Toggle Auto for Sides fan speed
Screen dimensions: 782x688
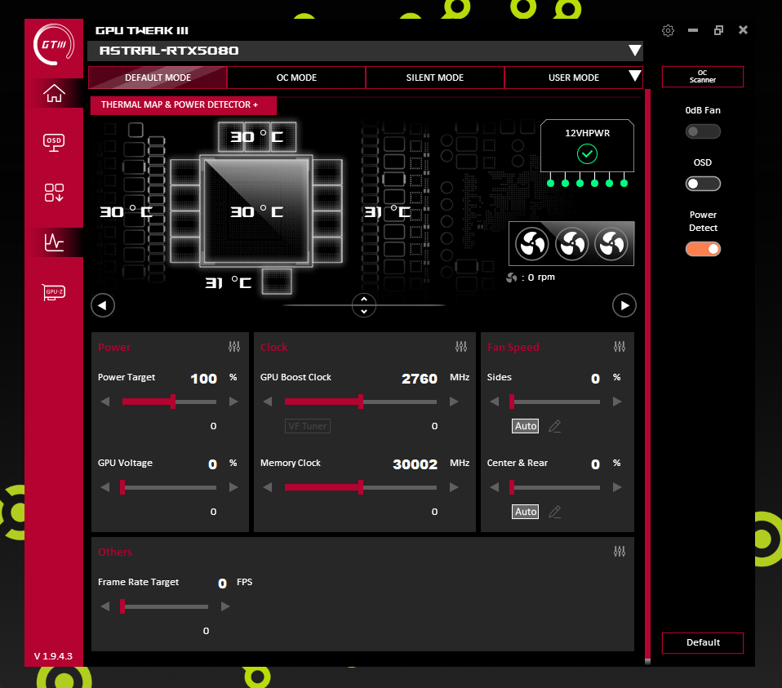click(526, 426)
